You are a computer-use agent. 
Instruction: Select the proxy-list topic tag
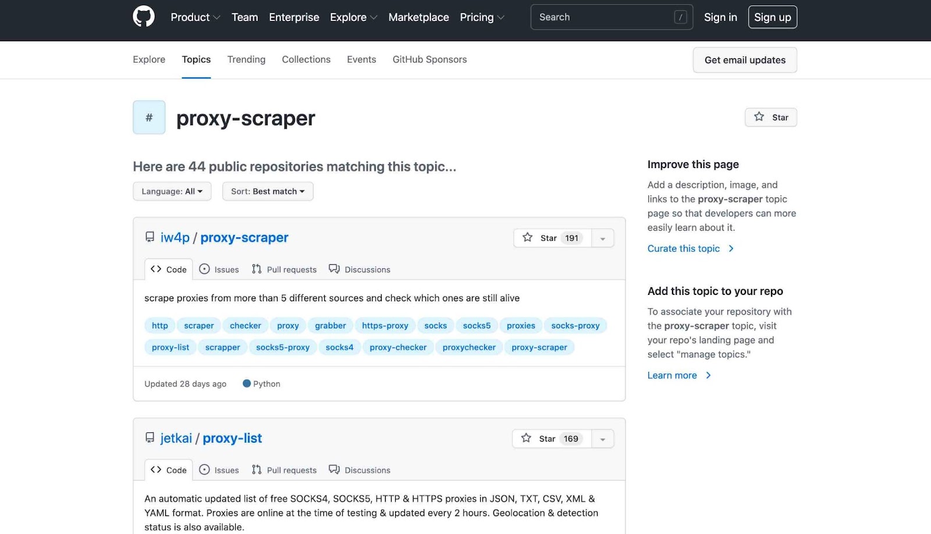click(x=170, y=347)
